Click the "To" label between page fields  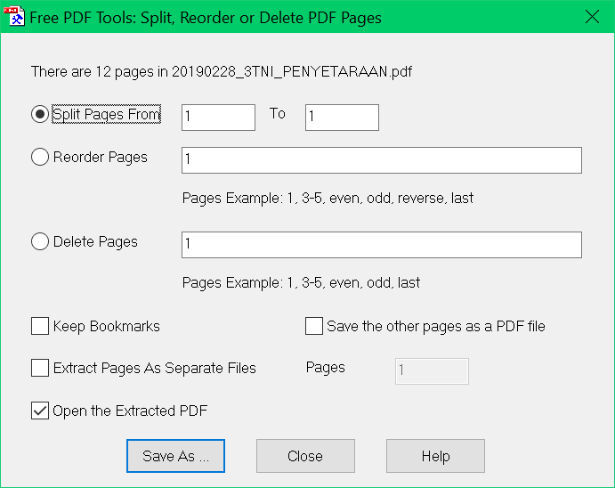(x=278, y=114)
